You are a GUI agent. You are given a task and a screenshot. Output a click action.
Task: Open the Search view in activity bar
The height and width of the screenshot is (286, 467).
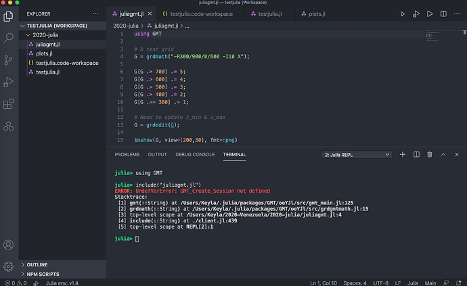click(x=8, y=38)
